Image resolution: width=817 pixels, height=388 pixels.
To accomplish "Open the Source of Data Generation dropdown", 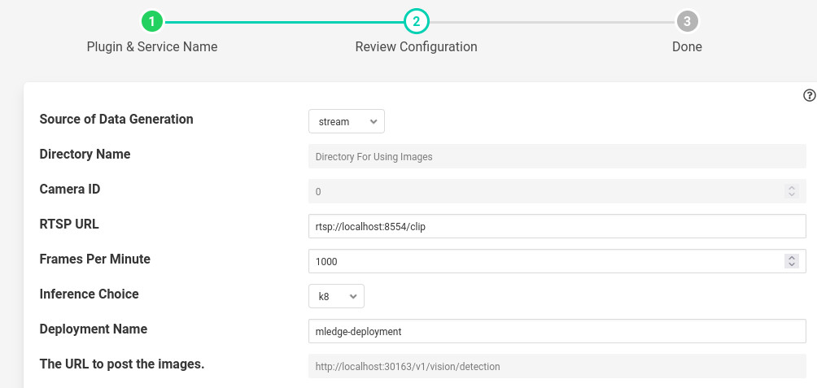I will tap(346, 121).
